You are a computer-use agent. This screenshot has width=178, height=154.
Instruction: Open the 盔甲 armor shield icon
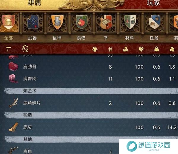tap(57, 22)
